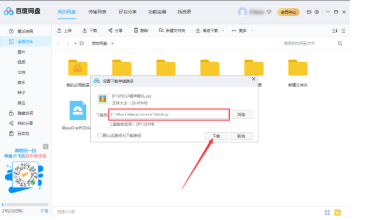Create a folder with 新建文件夹 toolbar button
366x220 pixels.
click(x=172, y=30)
